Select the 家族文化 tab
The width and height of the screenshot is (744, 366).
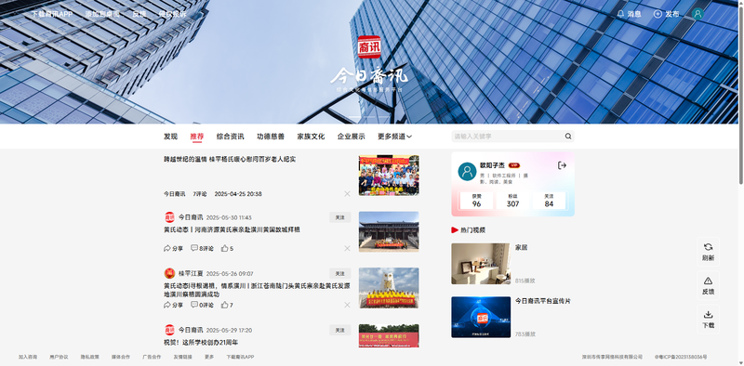[x=311, y=137]
